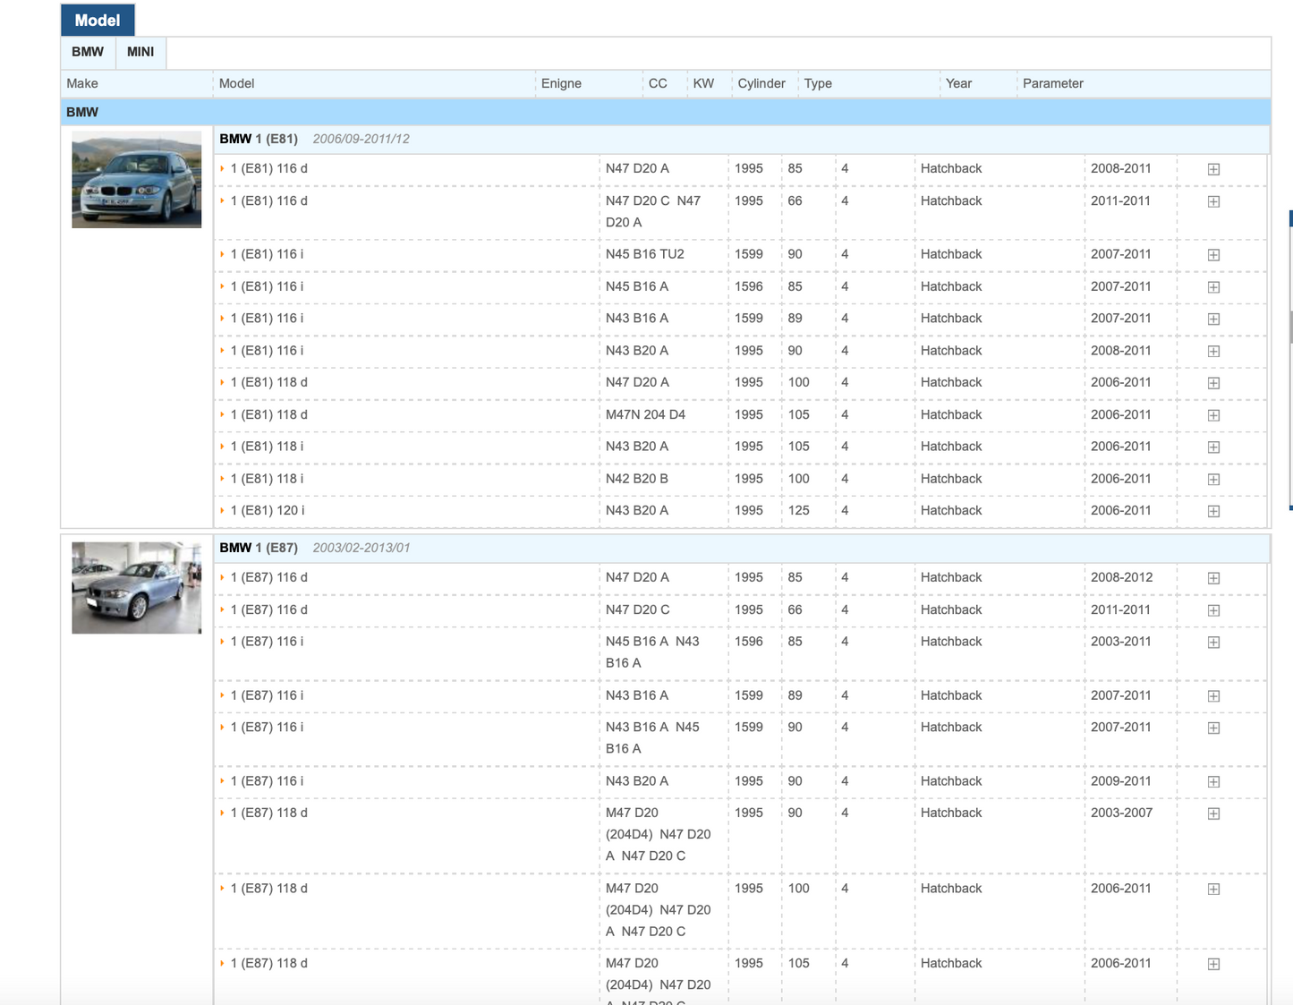This screenshot has height=1005, width=1293.
Task: Select the '125' KW cell
Action: 799,510
